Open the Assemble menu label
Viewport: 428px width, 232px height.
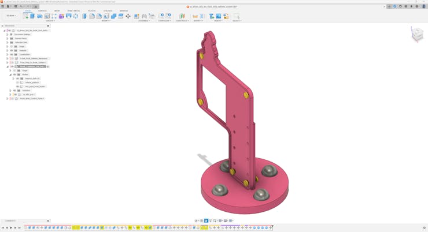click(143, 21)
